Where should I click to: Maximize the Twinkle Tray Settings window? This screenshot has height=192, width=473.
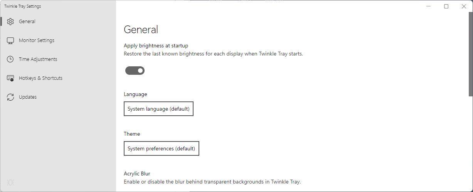[446, 6]
